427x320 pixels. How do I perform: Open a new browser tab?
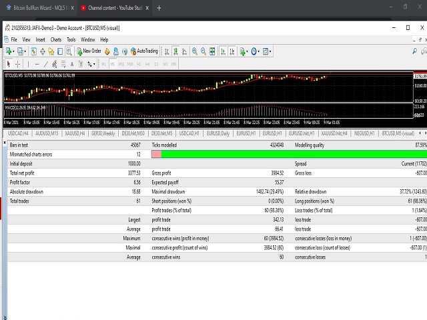[x=159, y=8]
